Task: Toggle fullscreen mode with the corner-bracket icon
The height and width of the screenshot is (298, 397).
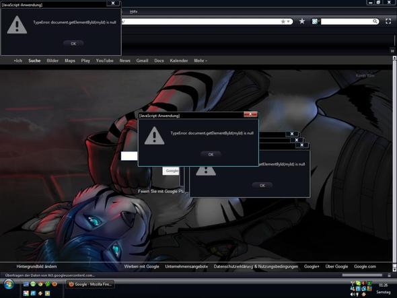Action: click(388, 22)
